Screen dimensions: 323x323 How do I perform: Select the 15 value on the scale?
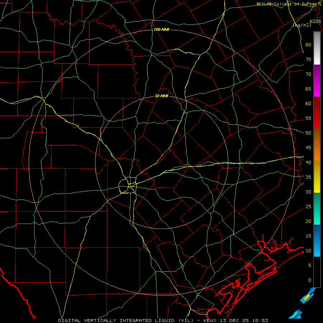(308, 236)
